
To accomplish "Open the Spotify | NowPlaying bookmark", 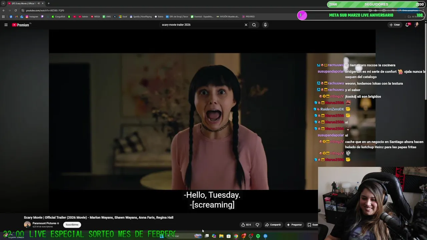I will coord(140,17).
